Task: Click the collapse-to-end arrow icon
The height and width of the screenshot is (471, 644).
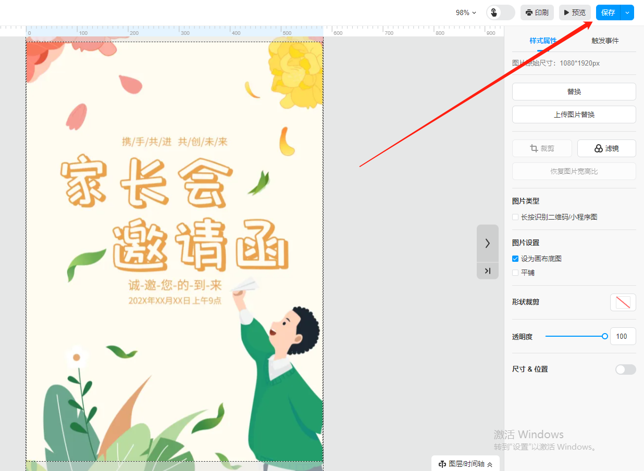Action: click(488, 271)
